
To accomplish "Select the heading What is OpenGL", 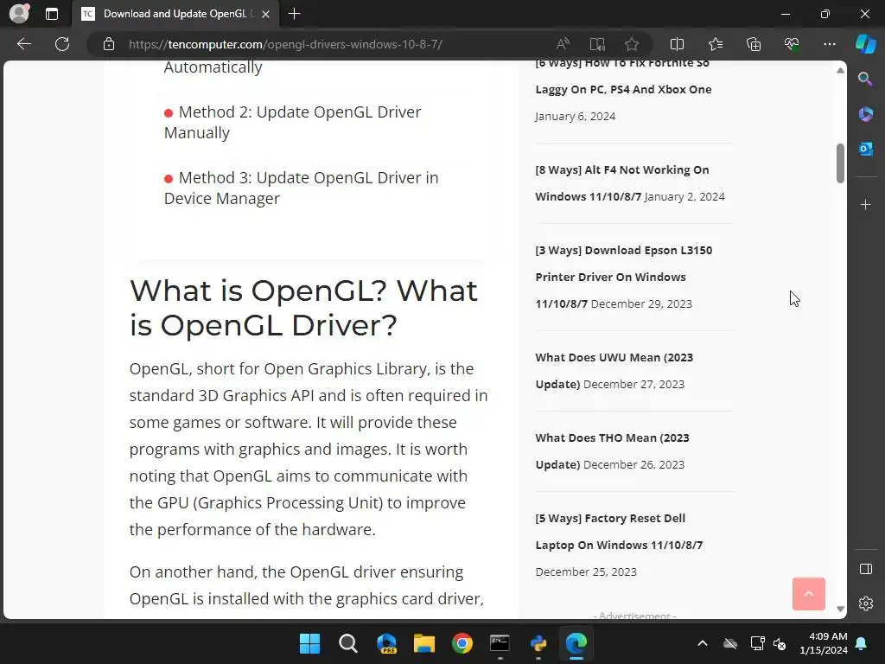I will (303, 308).
